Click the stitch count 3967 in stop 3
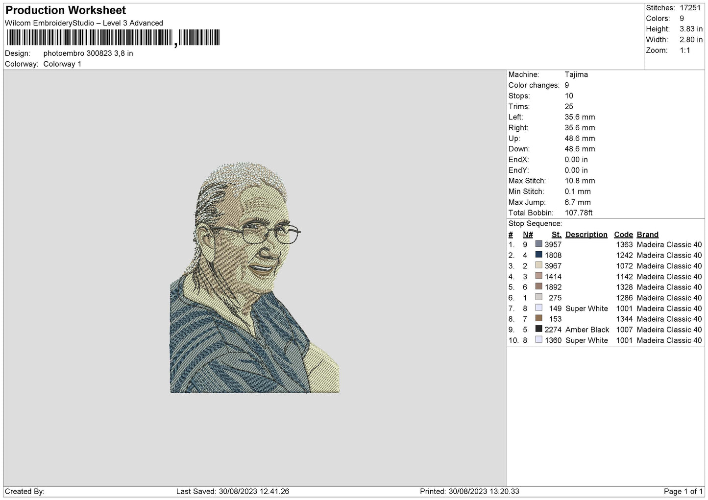The height and width of the screenshot is (500, 708). 553,266
